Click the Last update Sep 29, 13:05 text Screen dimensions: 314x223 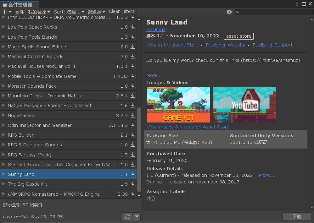(x=33, y=217)
